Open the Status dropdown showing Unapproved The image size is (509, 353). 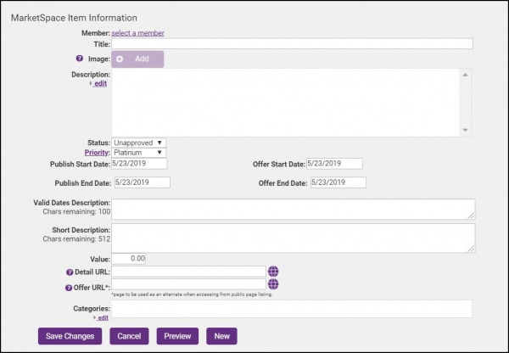coord(139,143)
